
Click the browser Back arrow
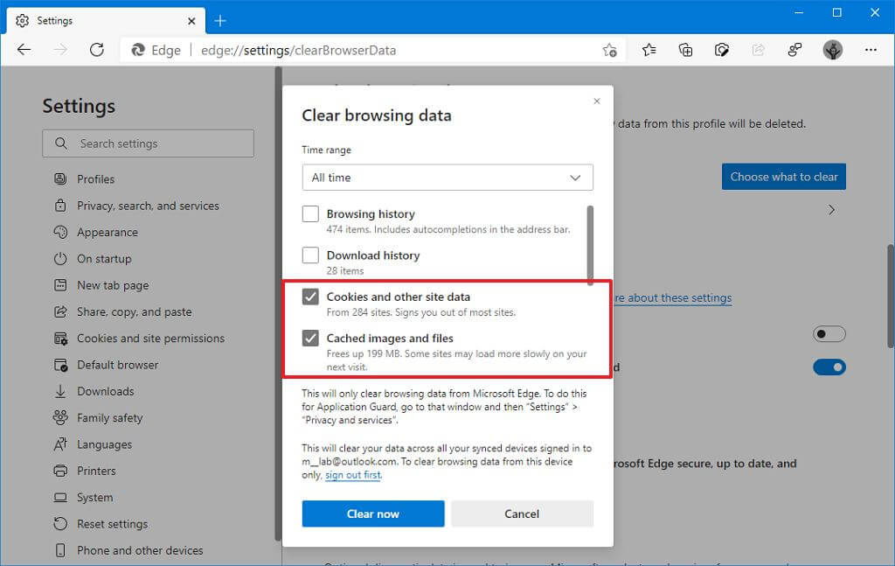(x=24, y=50)
